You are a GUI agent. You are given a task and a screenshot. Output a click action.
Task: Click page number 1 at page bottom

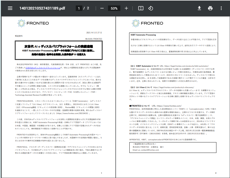click(101, 173)
